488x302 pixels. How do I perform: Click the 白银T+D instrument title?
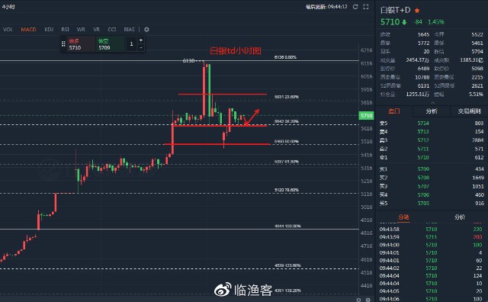point(395,10)
